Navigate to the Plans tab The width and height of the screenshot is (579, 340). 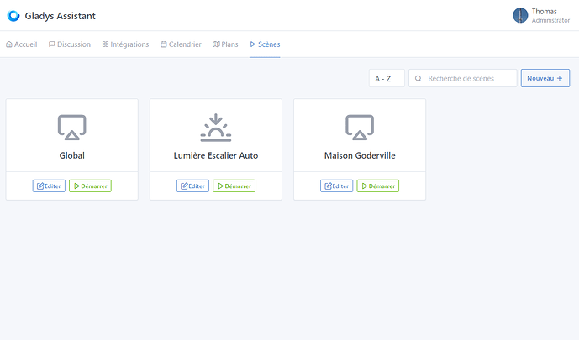(x=225, y=44)
